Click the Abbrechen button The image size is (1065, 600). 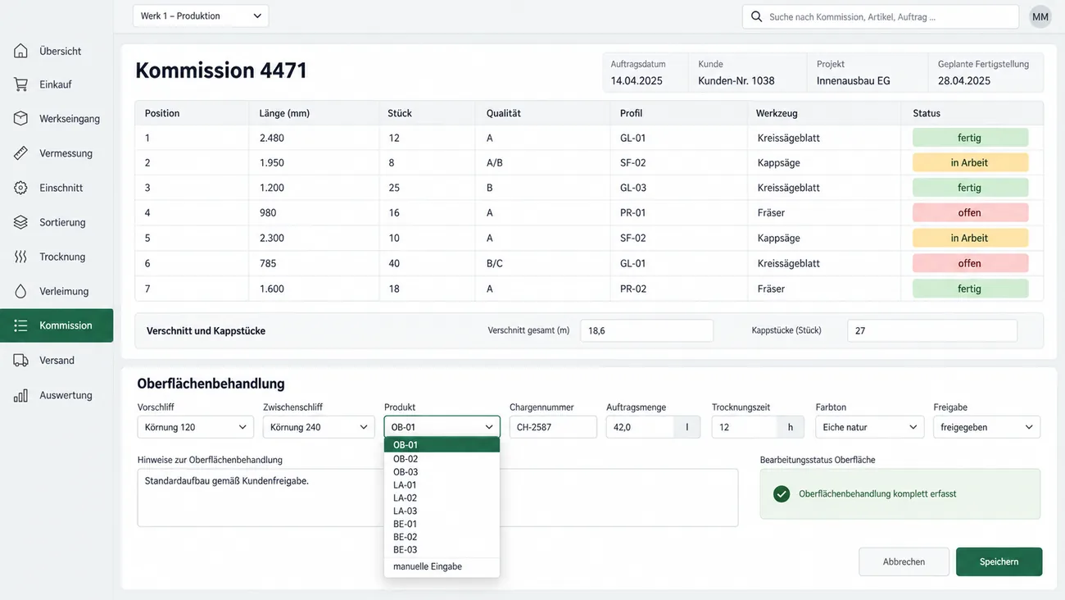[904, 561]
